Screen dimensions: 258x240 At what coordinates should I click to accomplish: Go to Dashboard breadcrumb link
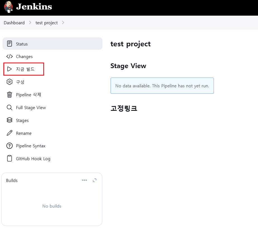14,23
